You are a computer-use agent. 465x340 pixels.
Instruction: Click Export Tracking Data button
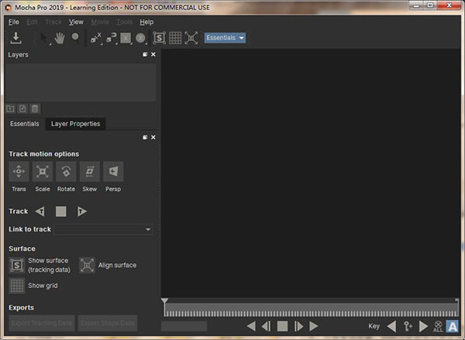coord(42,323)
